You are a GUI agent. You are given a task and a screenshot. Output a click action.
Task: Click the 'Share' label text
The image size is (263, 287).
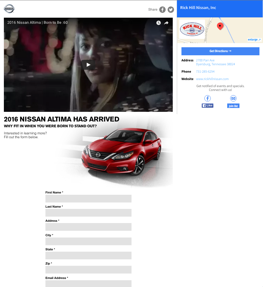(x=153, y=10)
